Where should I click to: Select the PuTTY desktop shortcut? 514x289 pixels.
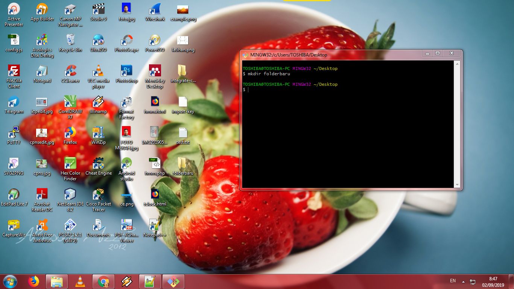[14, 135]
